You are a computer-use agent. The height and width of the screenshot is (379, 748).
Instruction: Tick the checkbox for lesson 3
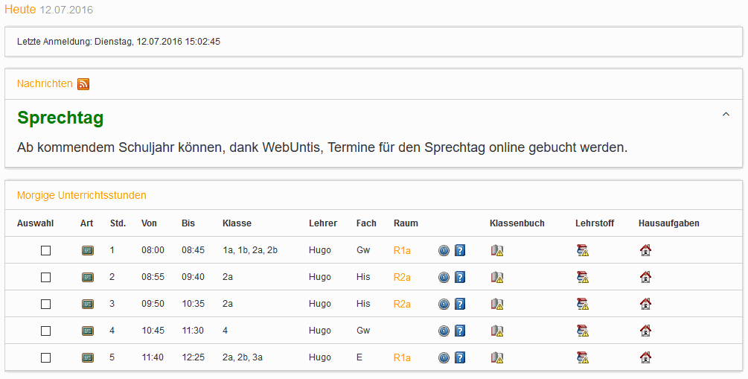46,304
